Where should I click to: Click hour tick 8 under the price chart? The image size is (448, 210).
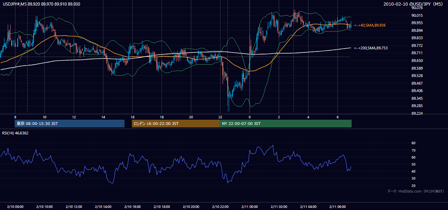point(15,117)
